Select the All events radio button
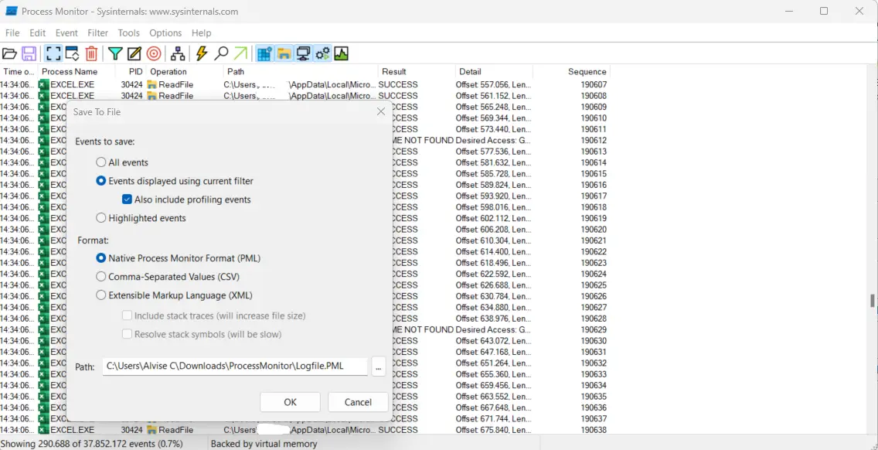 pyautogui.click(x=101, y=162)
